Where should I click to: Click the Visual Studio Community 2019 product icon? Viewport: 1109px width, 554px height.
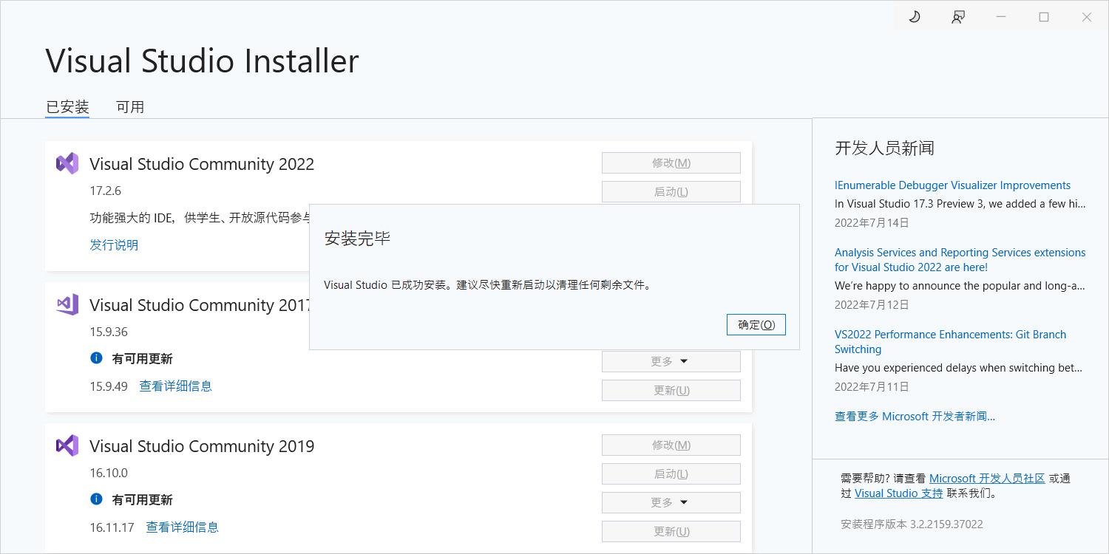click(66, 445)
